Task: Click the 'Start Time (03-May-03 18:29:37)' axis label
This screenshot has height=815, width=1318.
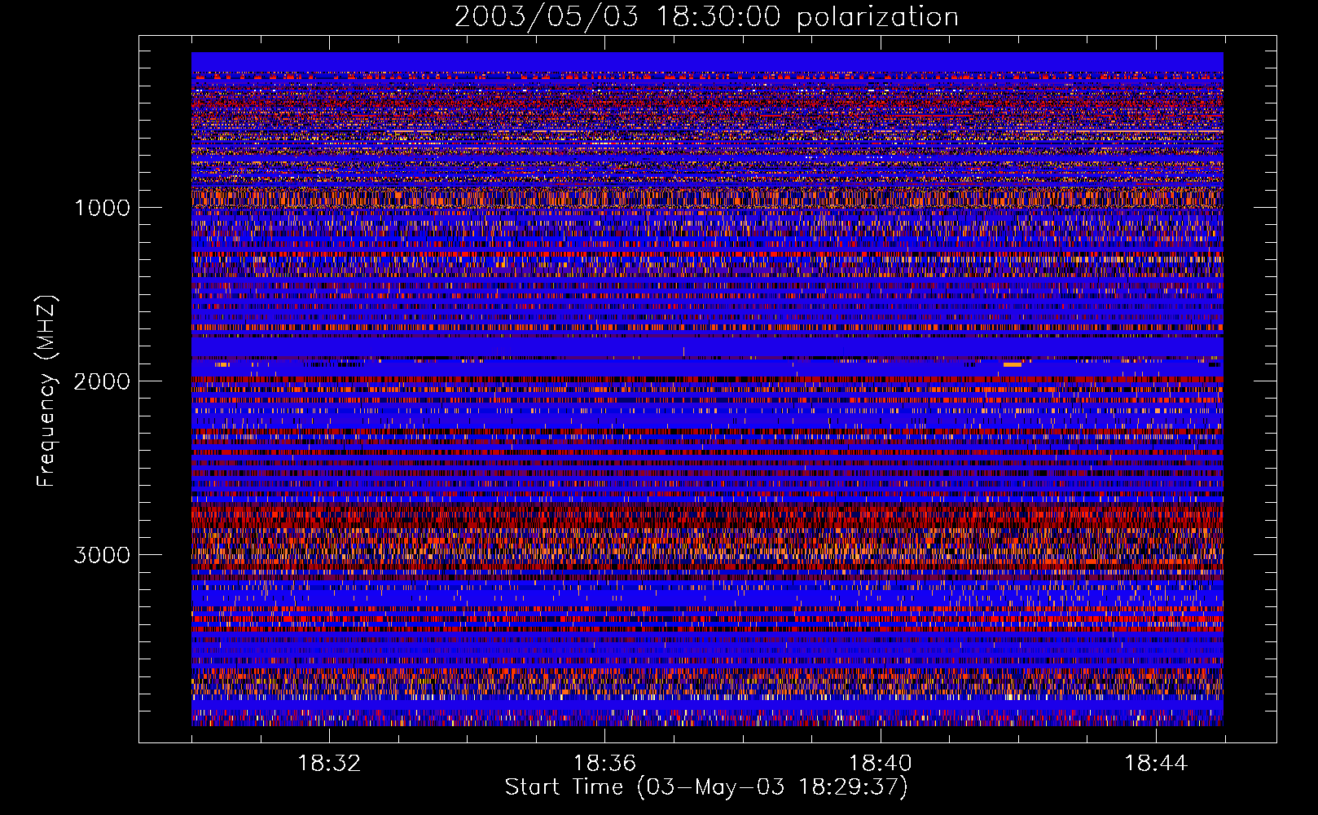Action: [x=706, y=787]
